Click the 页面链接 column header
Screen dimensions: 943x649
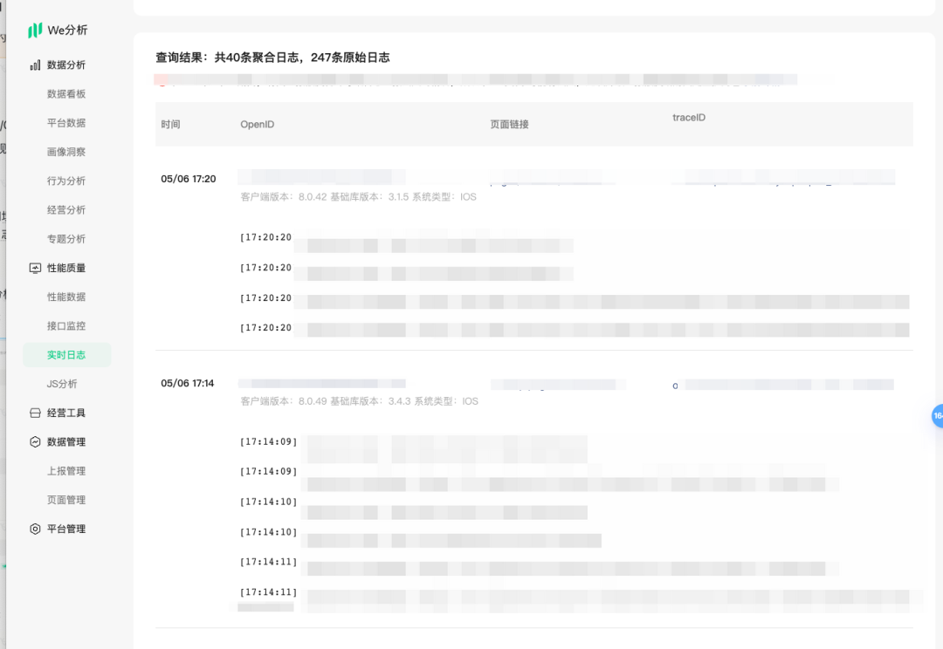509,125
